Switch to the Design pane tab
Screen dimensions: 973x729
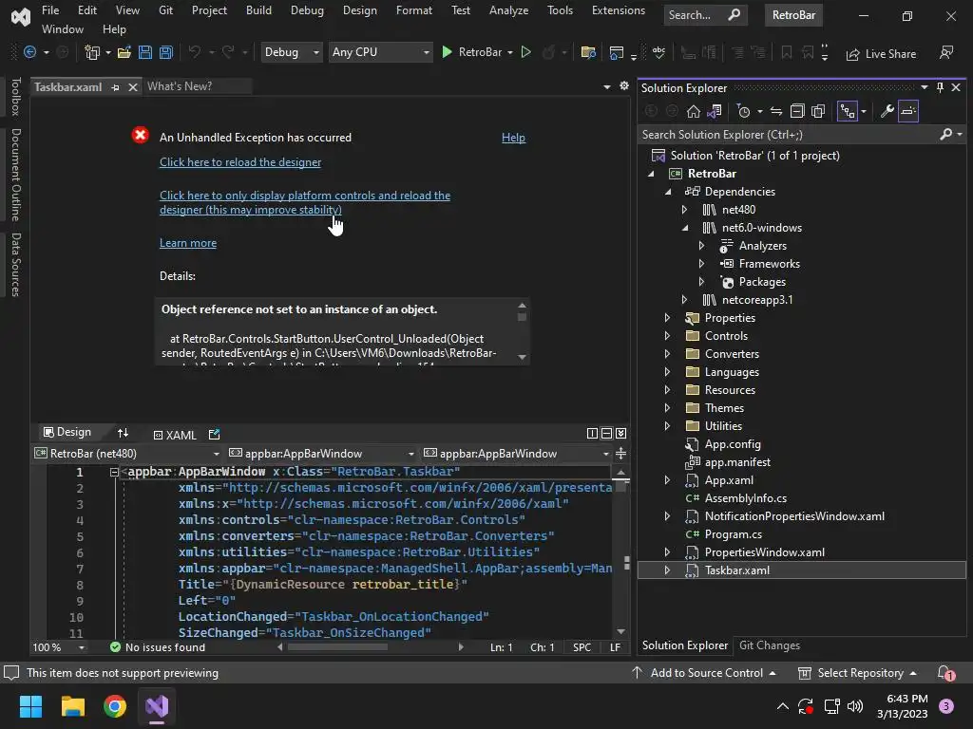click(67, 432)
